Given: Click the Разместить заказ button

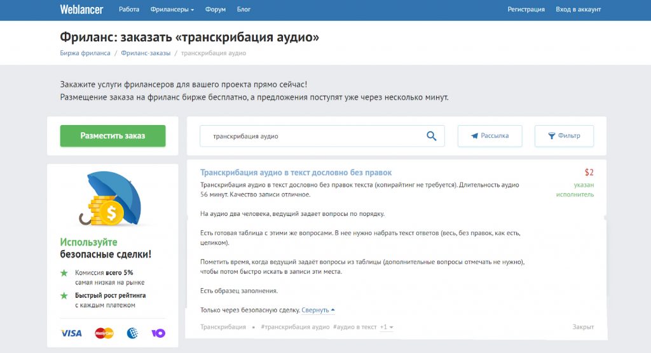Looking at the screenshot, I should click(113, 136).
